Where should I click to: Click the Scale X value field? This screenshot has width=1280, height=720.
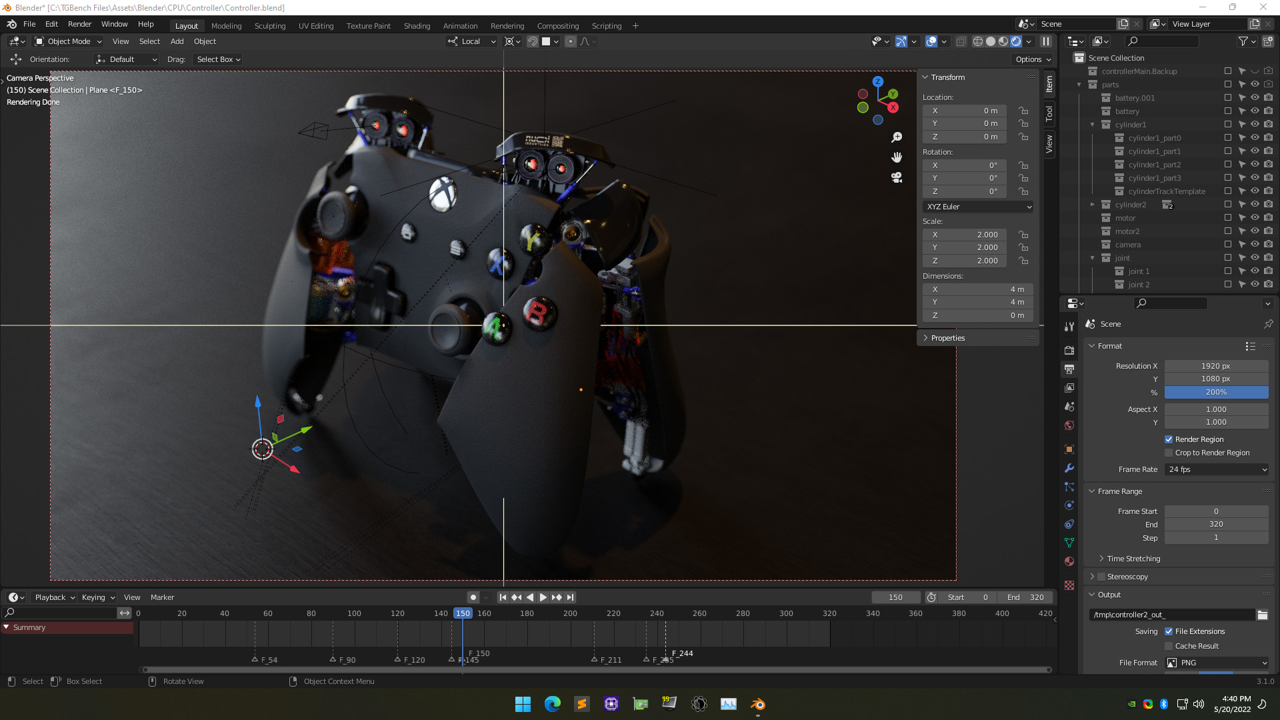(965, 235)
